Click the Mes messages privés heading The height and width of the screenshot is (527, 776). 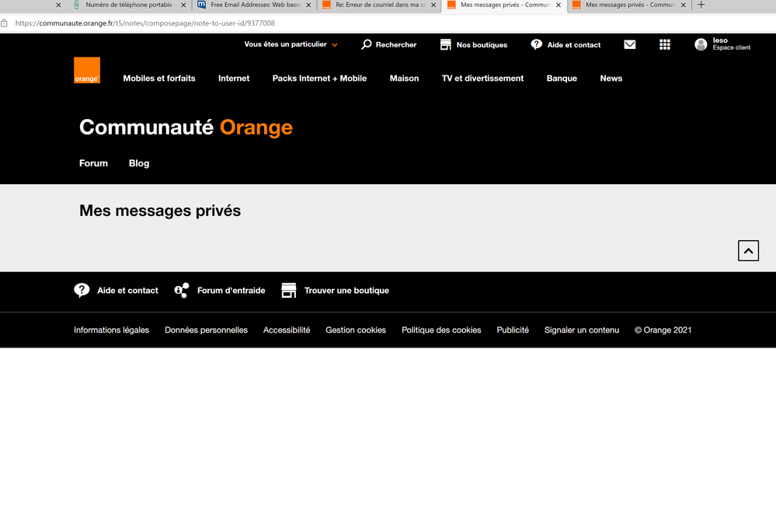click(x=160, y=211)
